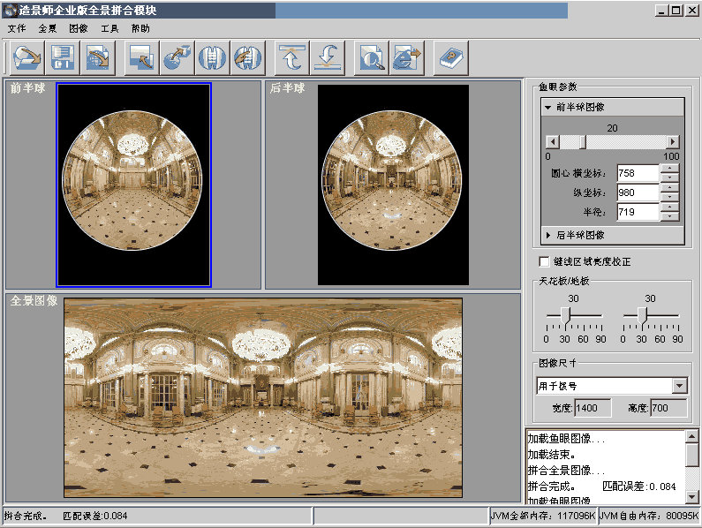702x528 pixels.
Task: Decrease 纵坐标 value with down stepper
Action: [x=669, y=197]
